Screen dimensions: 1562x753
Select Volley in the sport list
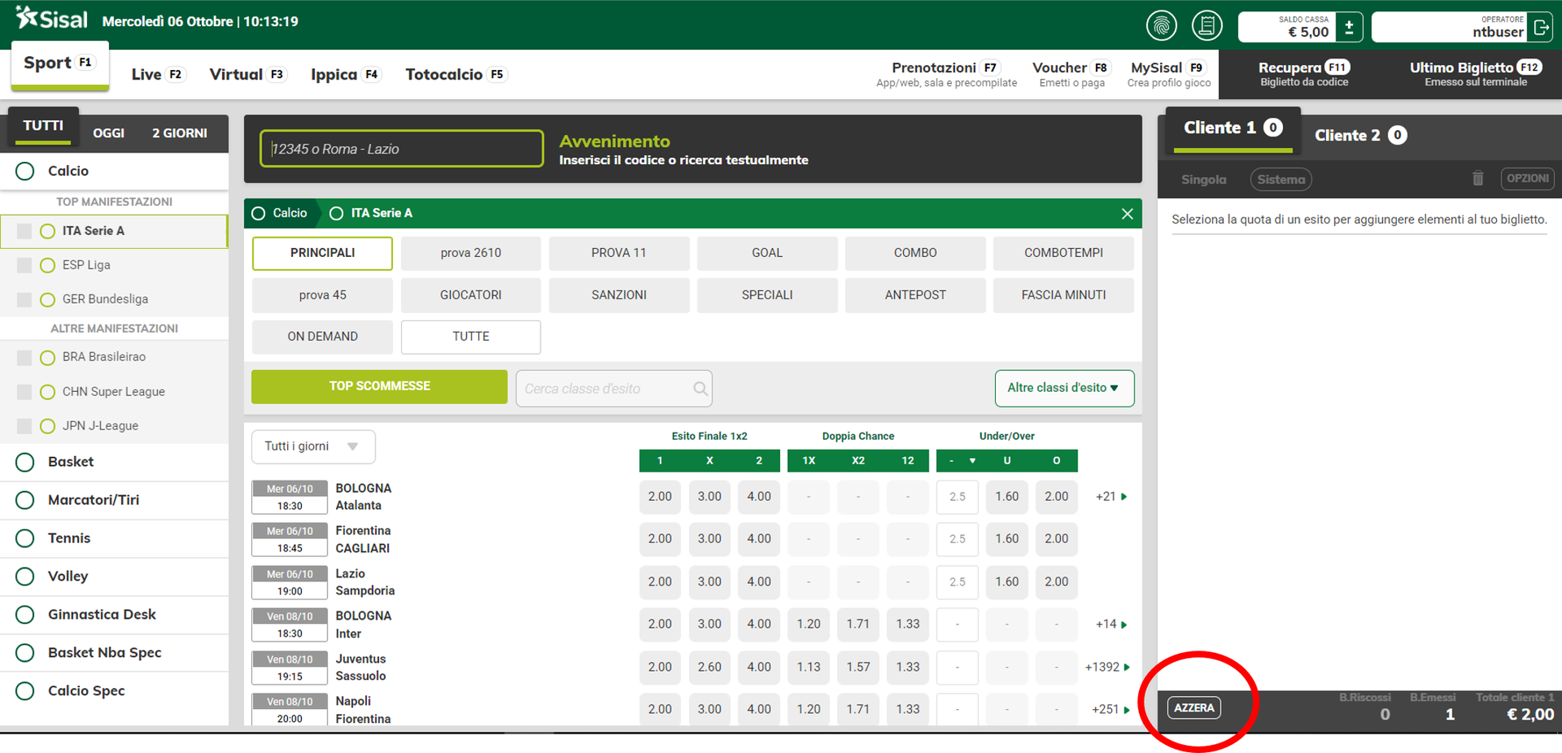click(114, 577)
